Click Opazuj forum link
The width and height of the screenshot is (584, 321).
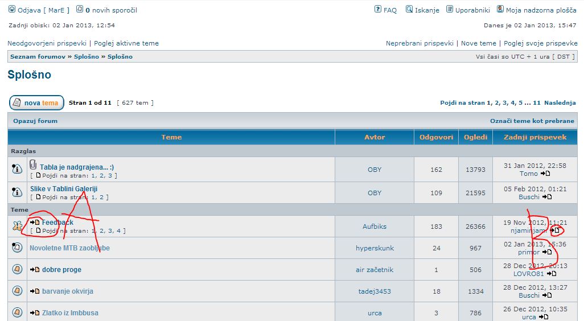tap(35, 121)
